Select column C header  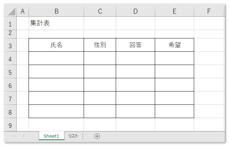point(100,11)
